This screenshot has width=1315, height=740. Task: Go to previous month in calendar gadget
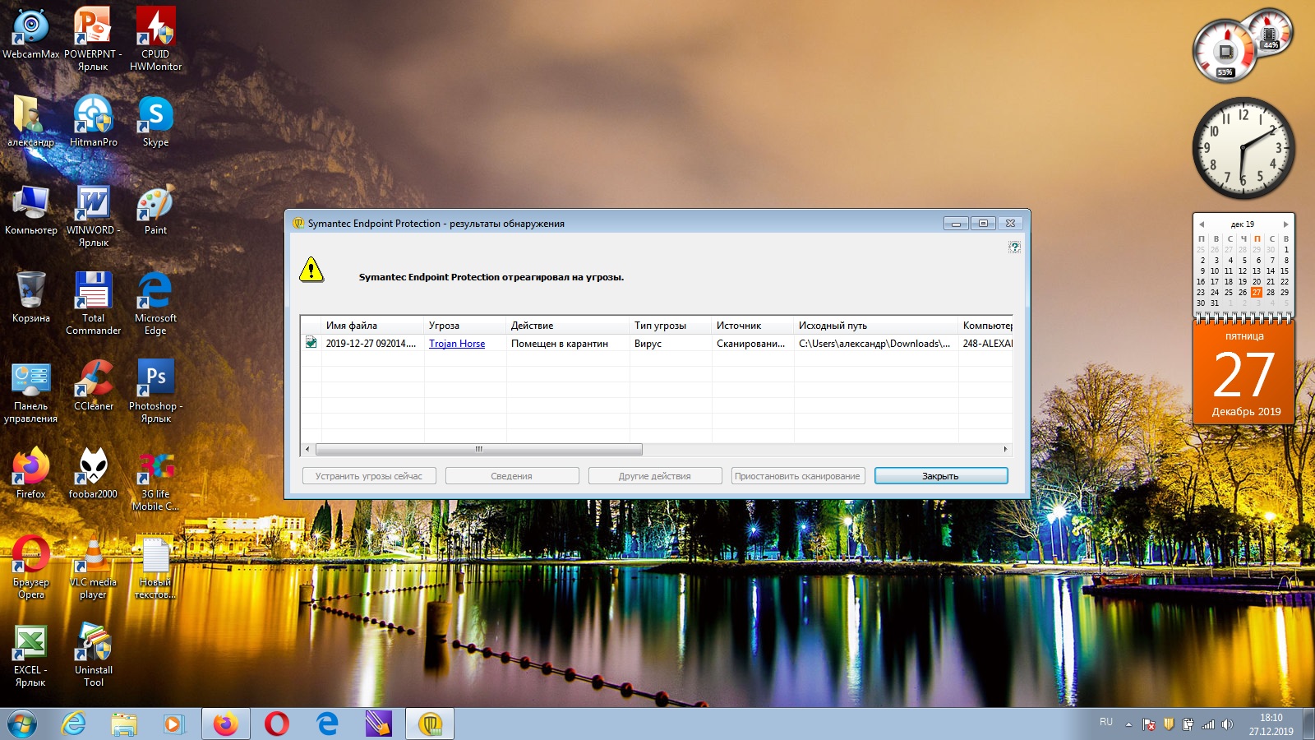[1202, 224]
